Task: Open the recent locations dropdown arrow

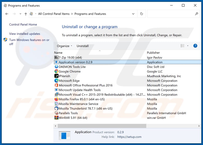Action: coord(20,14)
